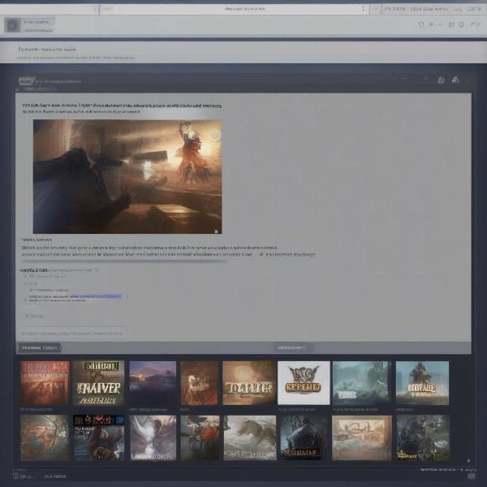Open the blue-sky hooded warrior thumbnail

pos(422,382)
